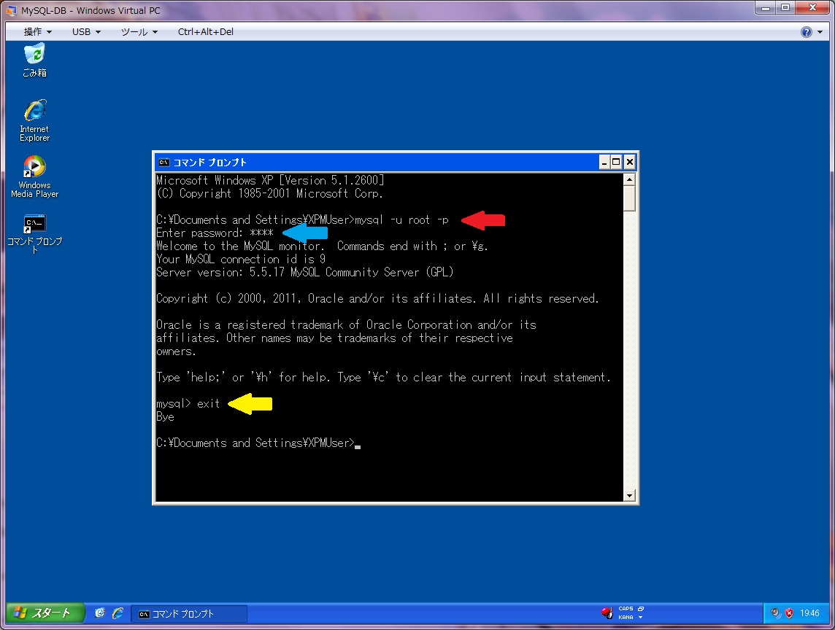
Task: Maximize the コマンド プロンプト window
Action: [616, 163]
